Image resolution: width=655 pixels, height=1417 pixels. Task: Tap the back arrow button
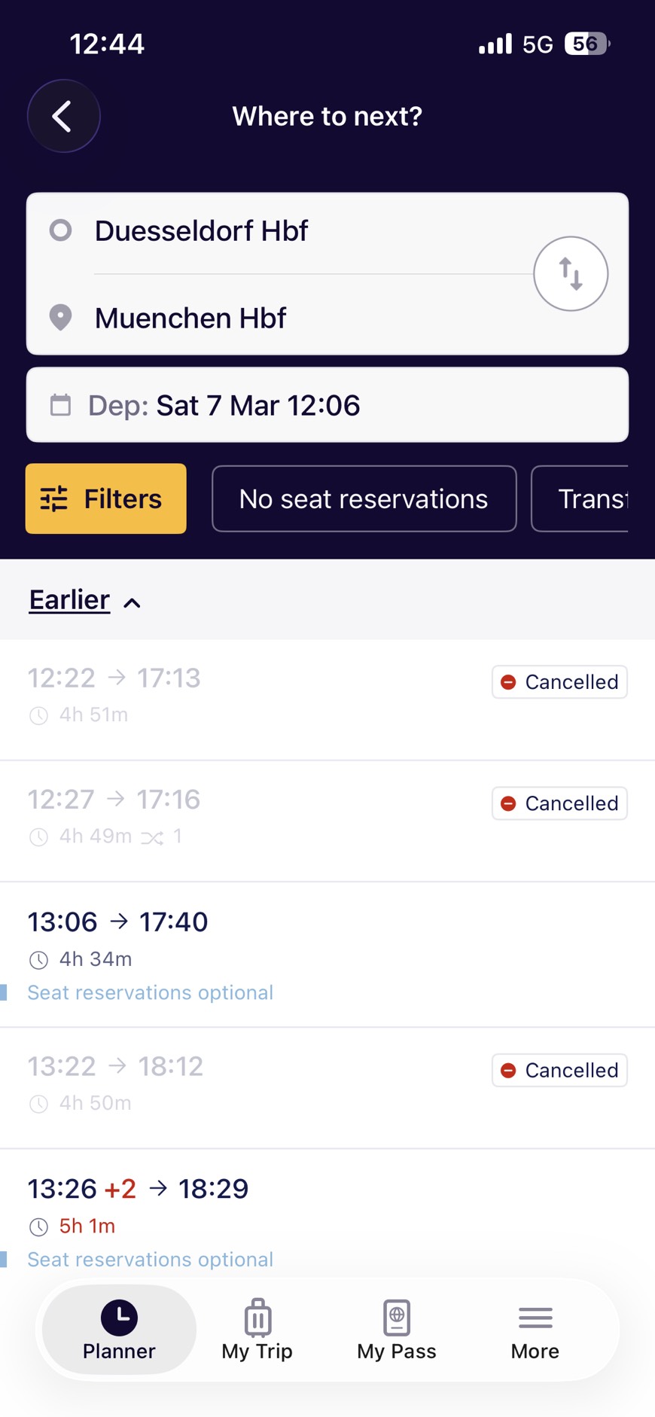pos(63,117)
